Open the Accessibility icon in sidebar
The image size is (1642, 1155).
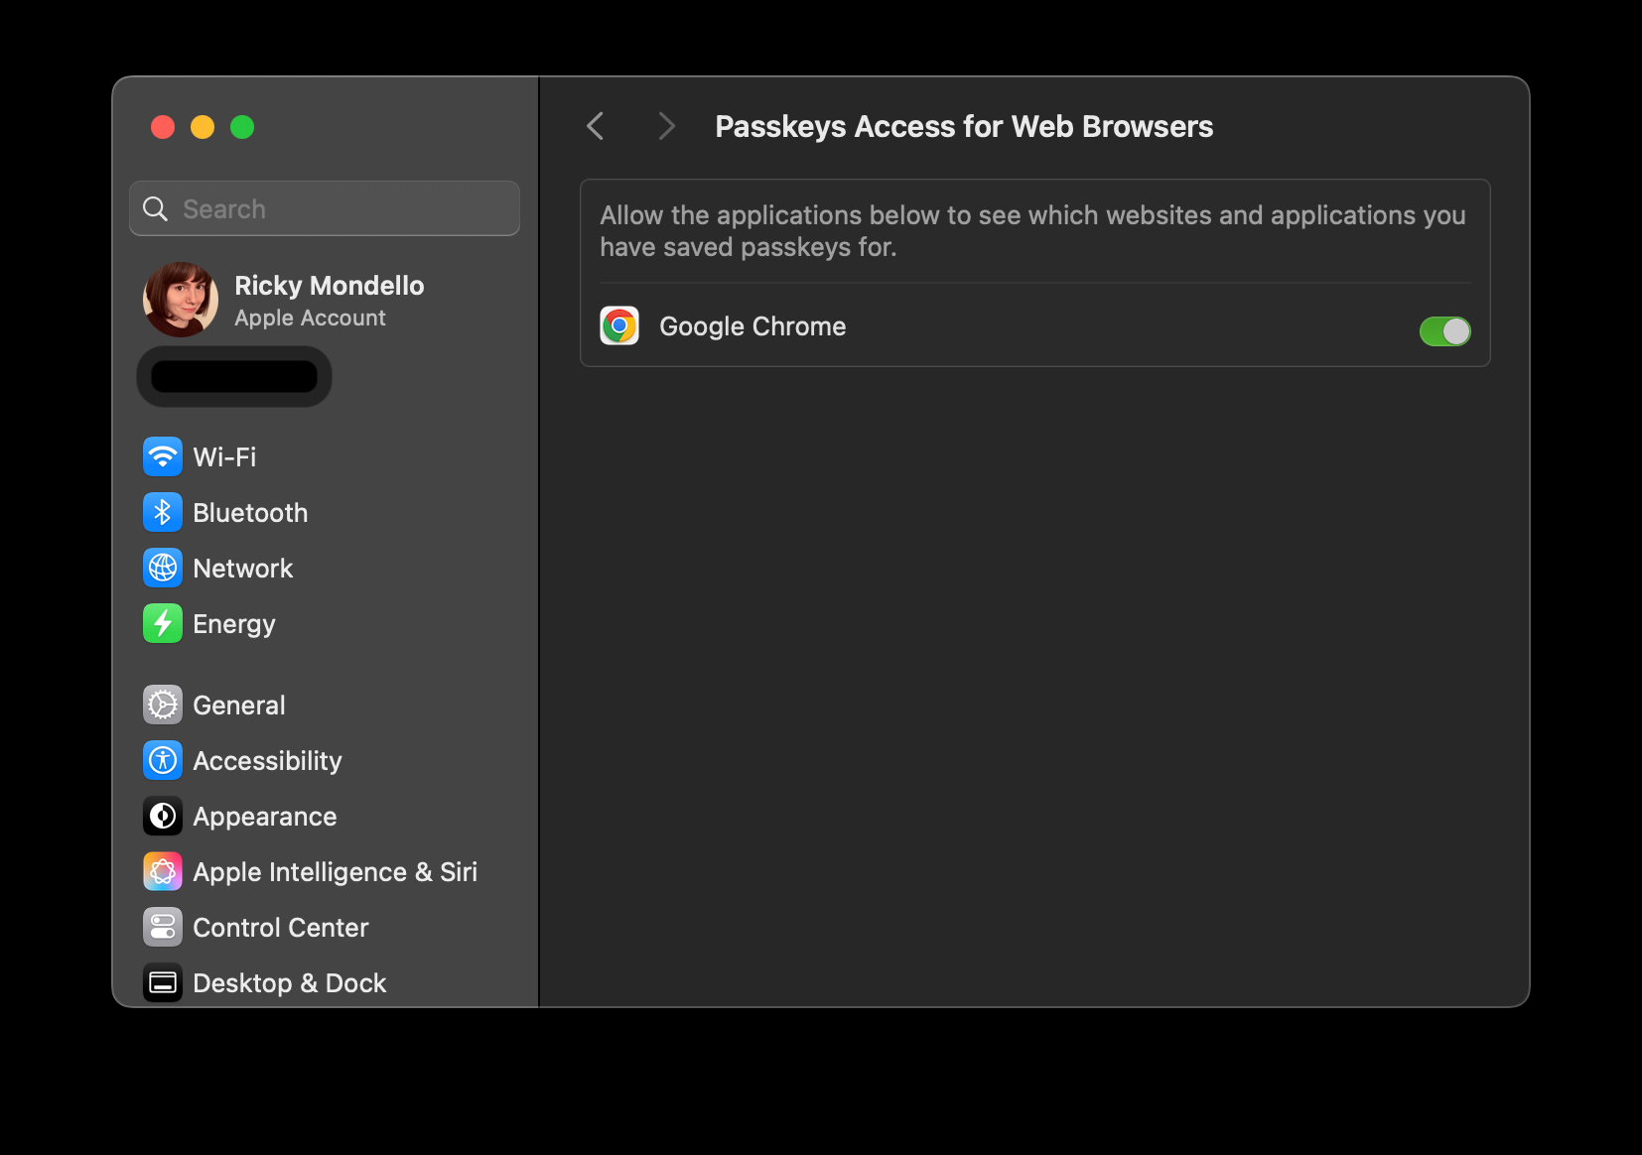[x=163, y=760]
